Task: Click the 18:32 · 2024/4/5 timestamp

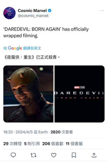Action: [x=18, y=132]
